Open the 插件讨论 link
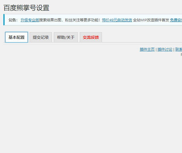 165,50
